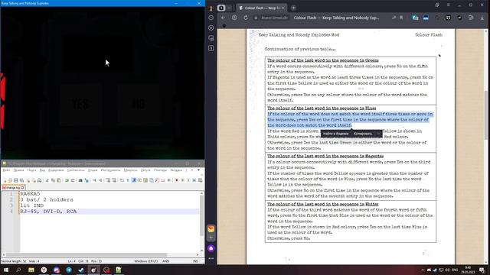
Task: Click Save All icon in Notepad++ toolbar
Action: point(21,180)
